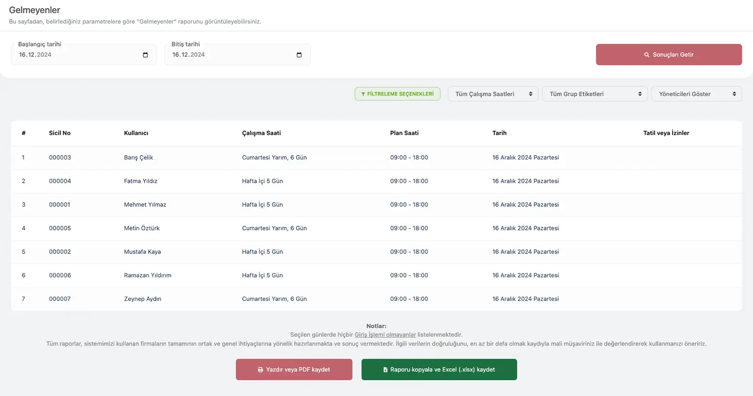This screenshot has width=753, height=396.
Task: Click the Çalışma Saati column header
Action: (261, 133)
